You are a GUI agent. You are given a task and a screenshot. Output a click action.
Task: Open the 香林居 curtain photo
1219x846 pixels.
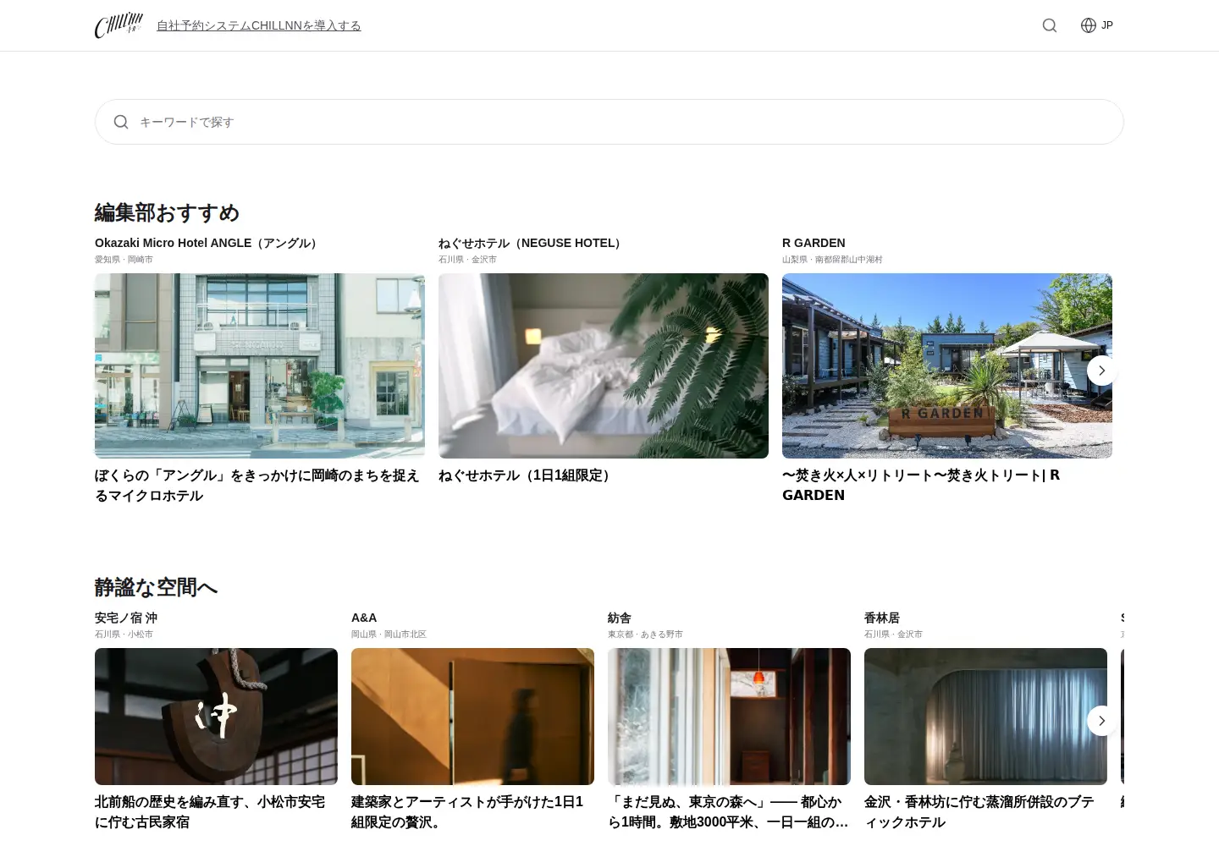pos(985,717)
